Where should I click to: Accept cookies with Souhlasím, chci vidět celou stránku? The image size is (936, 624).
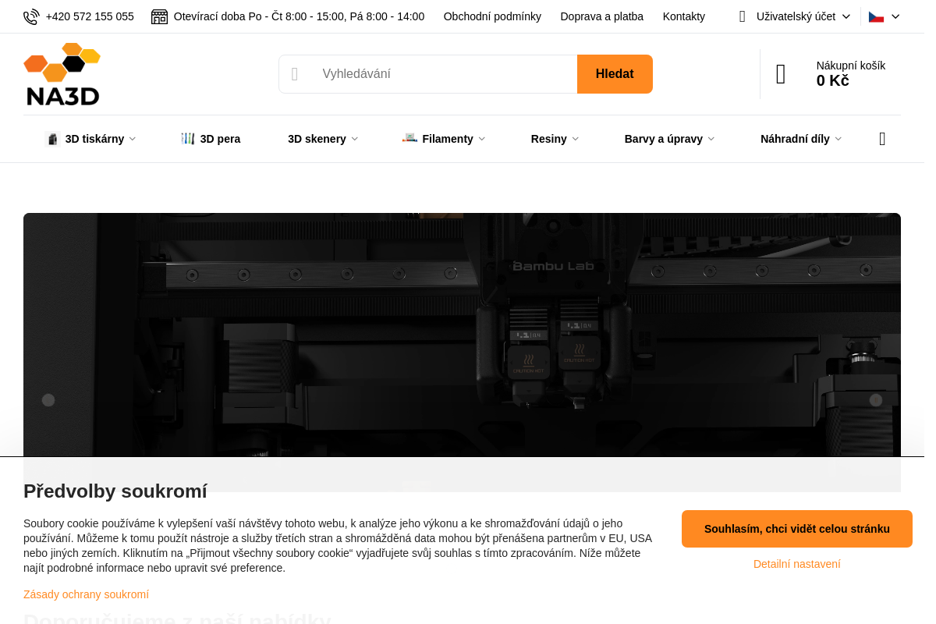pos(797,529)
